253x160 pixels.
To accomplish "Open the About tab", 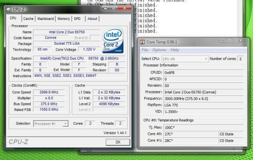I will pyautogui.click(x=92, y=19).
